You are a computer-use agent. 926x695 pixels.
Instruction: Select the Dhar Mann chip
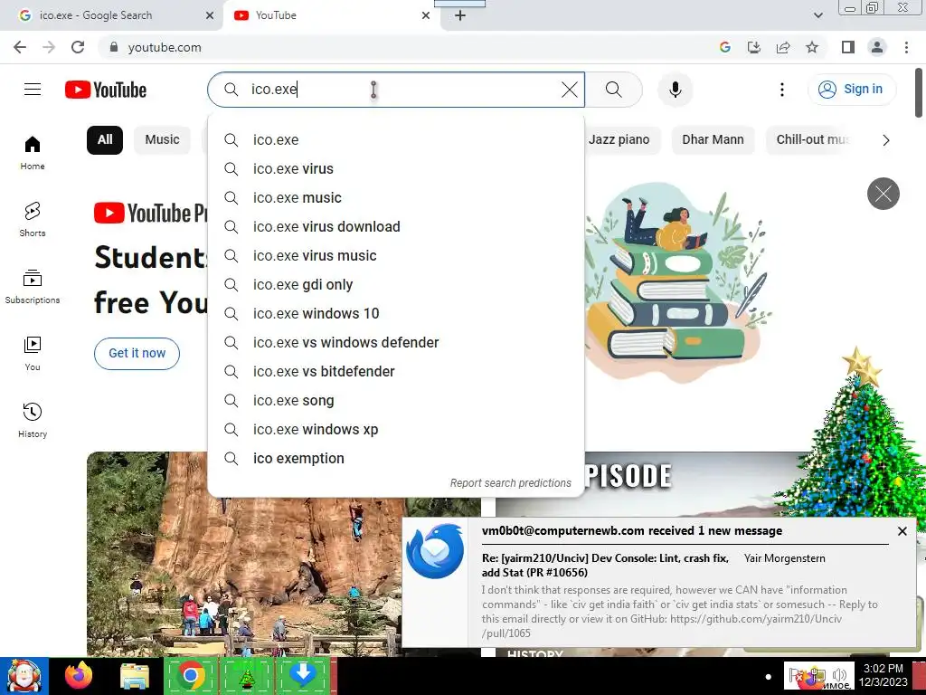[713, 140]
